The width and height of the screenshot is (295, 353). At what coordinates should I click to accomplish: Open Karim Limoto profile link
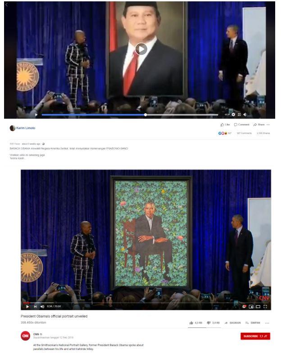coord(26,128)
